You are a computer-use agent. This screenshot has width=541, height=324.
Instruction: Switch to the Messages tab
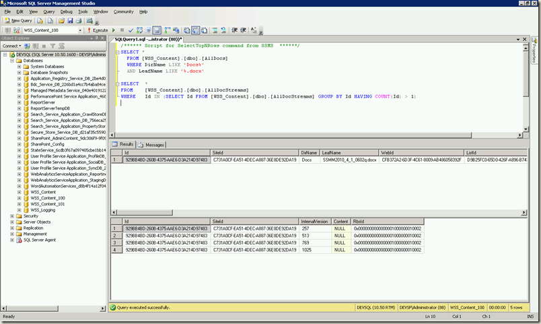151,145
